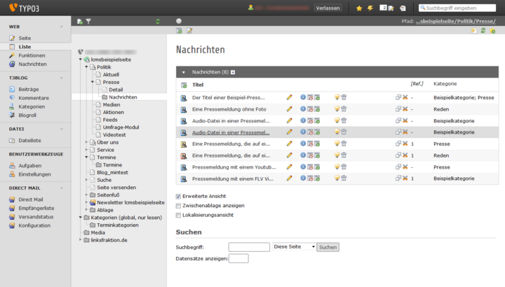Image resolution: width=505 pixels, height=287 pixels.
Task: Select 'Blog_mintest' page in tree
Action: [x=112, y=172]
